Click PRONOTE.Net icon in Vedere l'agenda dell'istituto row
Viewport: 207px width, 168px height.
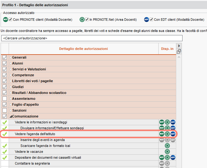click(167, 134)
